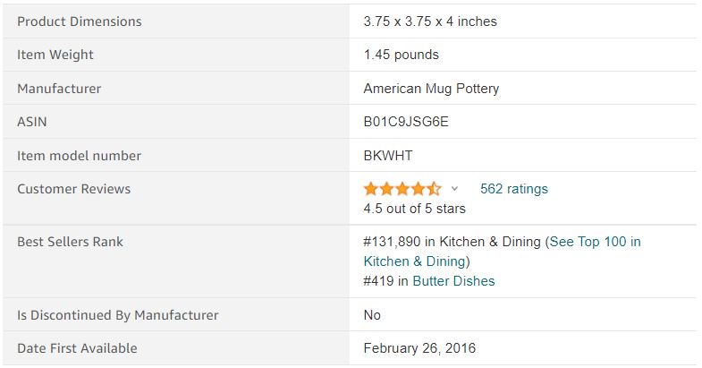This screenshot has height=368, width=702.
Task: Click the Is Discontinued By Manufacturer label
Action: pyautogui.click(x=117, y=315)
